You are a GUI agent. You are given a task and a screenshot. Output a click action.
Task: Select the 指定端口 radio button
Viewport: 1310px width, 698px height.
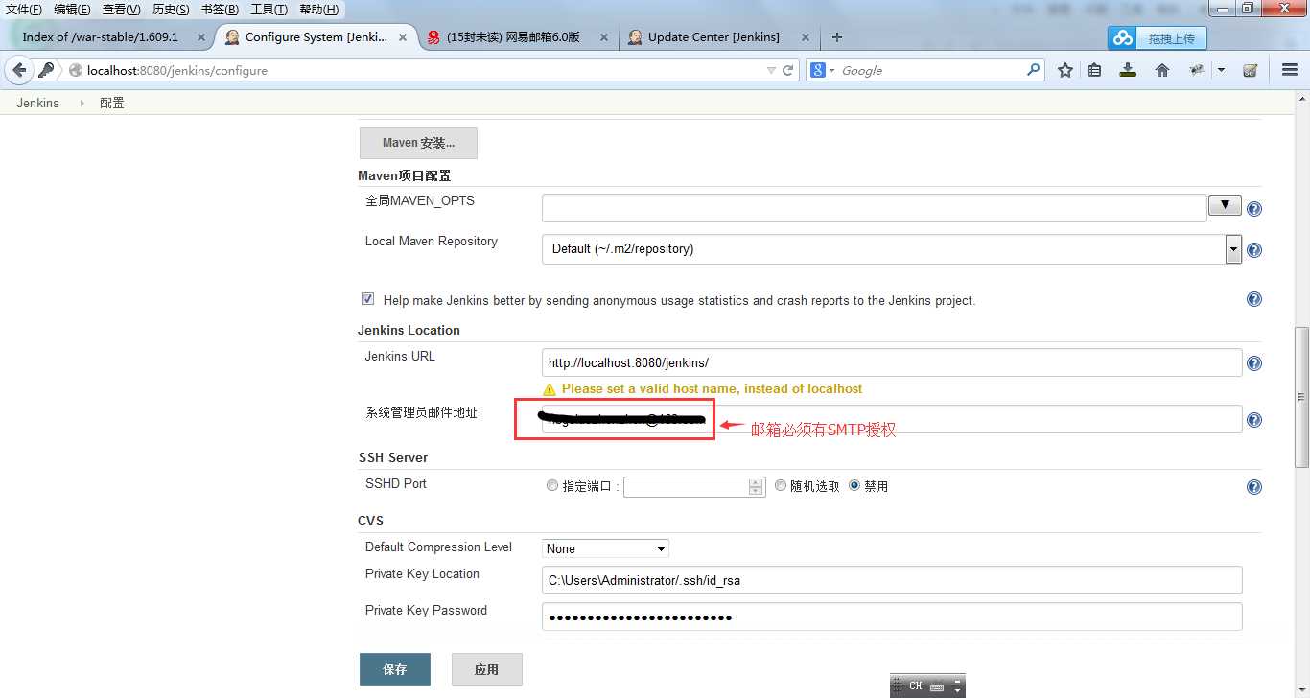click(552, 486)
